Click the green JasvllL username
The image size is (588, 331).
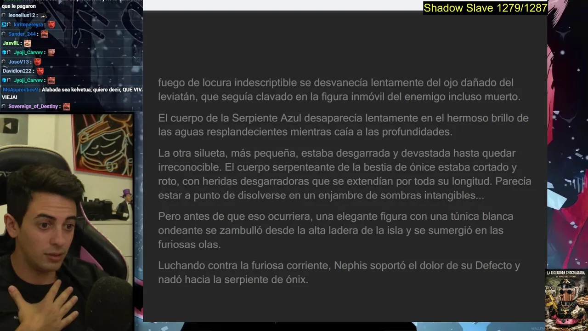(11, 43)
